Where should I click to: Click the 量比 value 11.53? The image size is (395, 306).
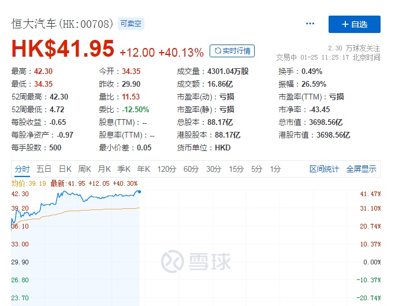[x=131, y=97]
